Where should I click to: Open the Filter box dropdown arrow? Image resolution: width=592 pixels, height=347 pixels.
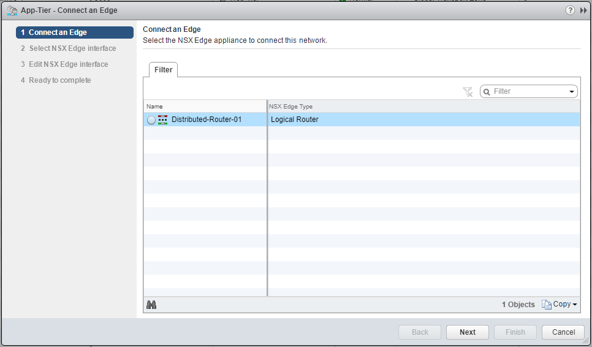click(x=572, y=91)
